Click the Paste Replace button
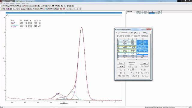Viewport: 192px width, 108px height. click(x=144, y=66)
